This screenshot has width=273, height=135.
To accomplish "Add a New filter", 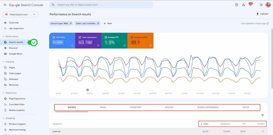I will tap(107, 23).
